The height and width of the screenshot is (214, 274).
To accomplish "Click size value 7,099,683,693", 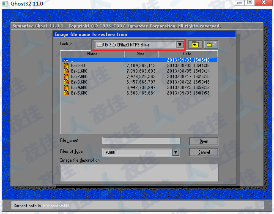I will tap(141, 71).
